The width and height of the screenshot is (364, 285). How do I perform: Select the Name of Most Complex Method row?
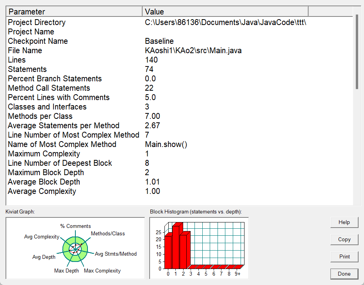pos(179,144)
